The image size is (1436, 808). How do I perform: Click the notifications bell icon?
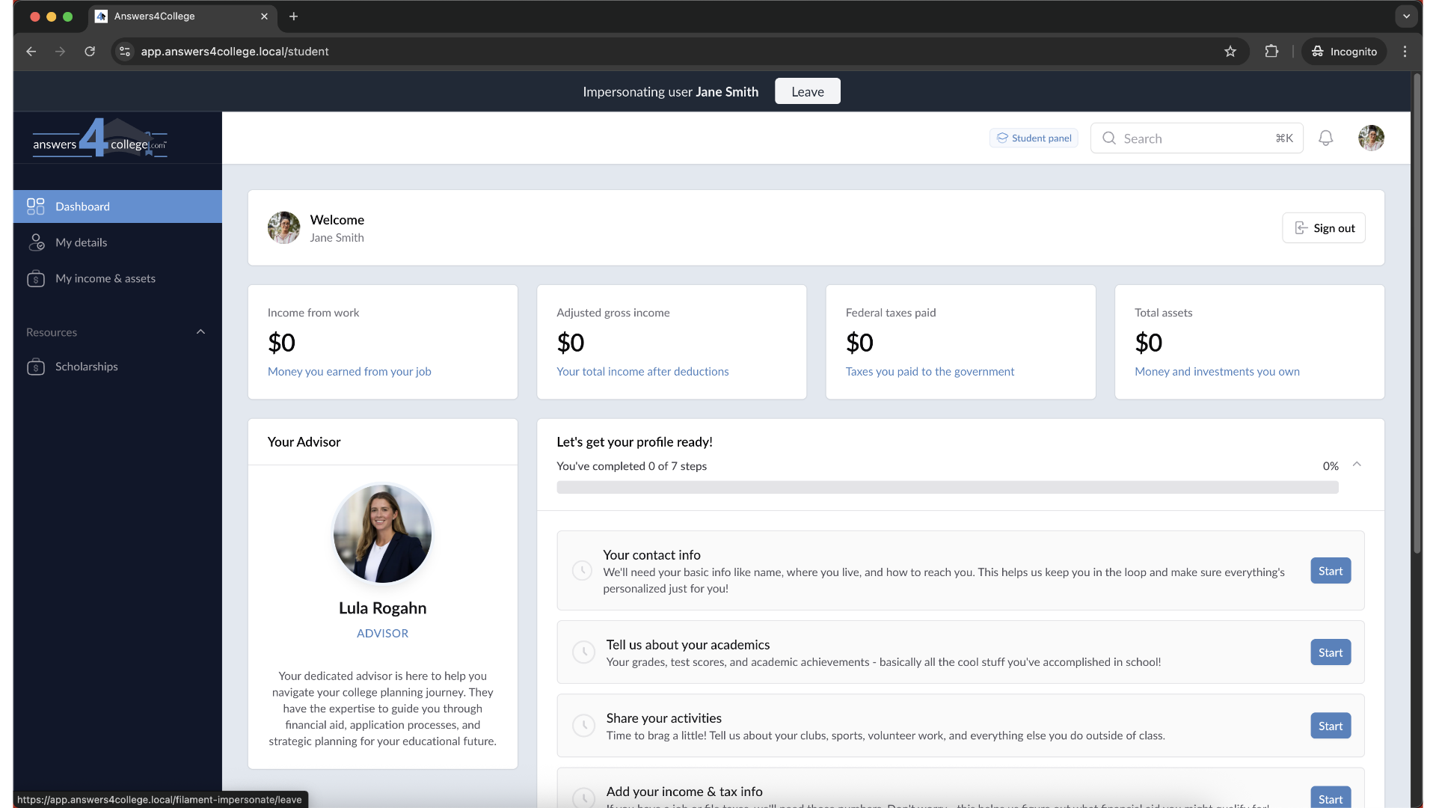pos(1325,138)
